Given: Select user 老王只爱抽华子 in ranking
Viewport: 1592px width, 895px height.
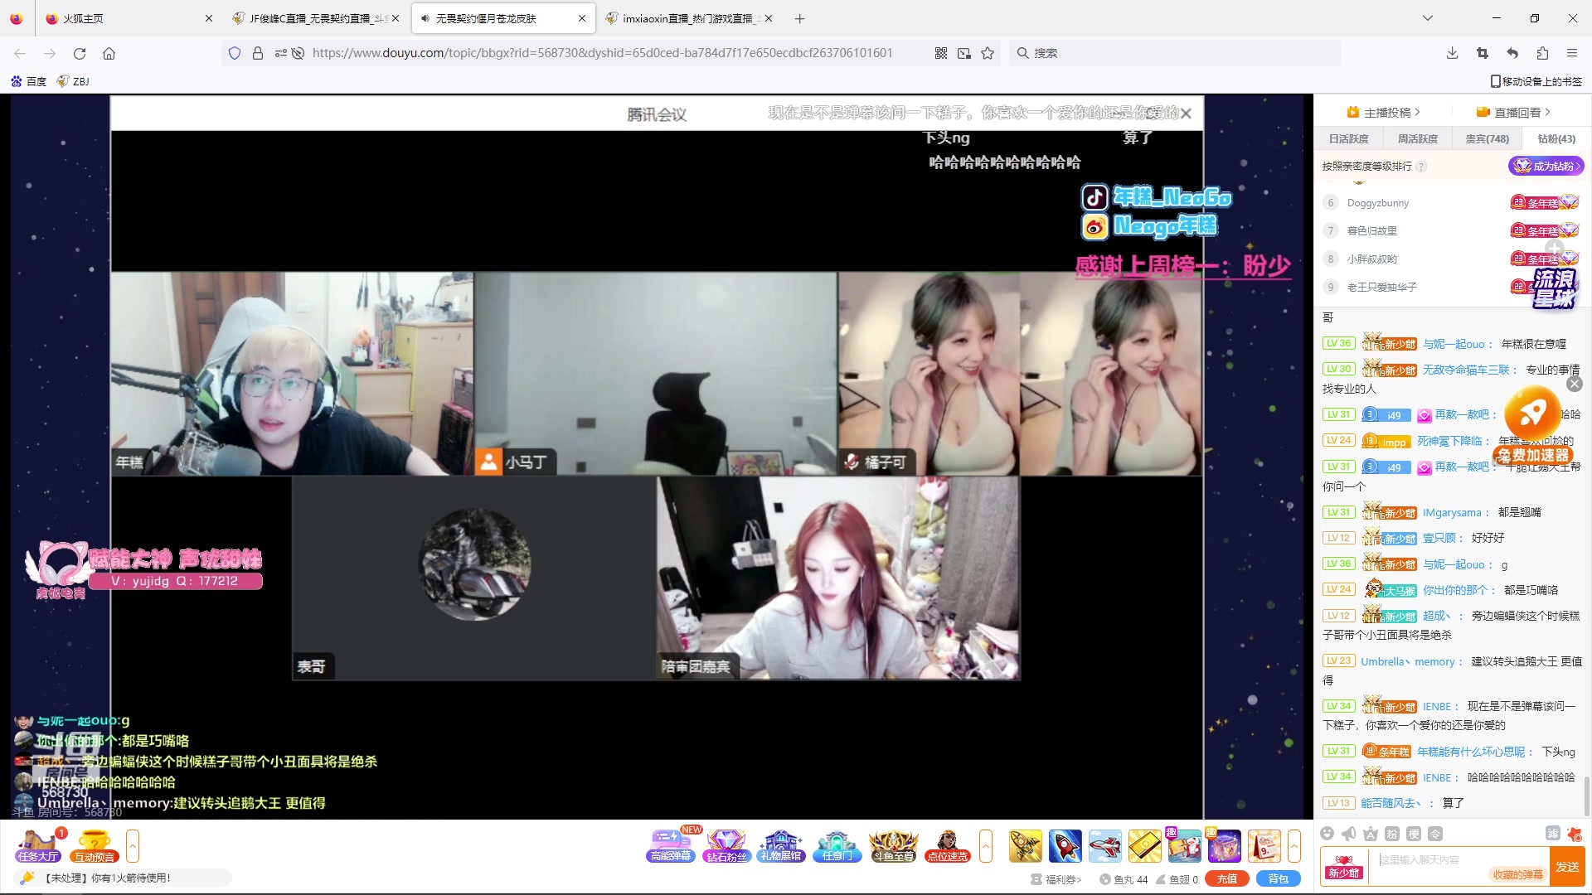Looking at the screenshot, I should point(1382,288).
